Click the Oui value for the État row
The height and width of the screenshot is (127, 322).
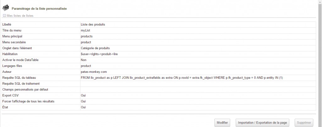83,107
